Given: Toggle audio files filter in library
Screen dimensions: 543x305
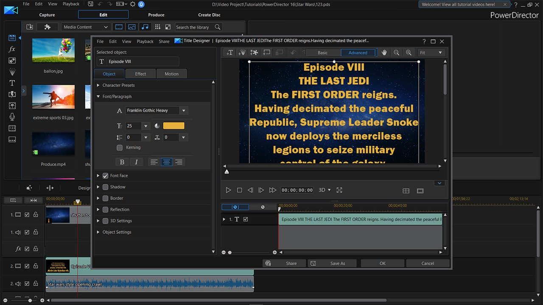Looking at the screenshot, I should [145, 27].
